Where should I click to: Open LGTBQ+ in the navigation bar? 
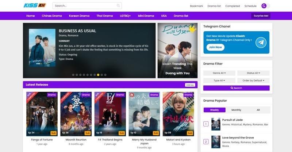pos(125,16)
